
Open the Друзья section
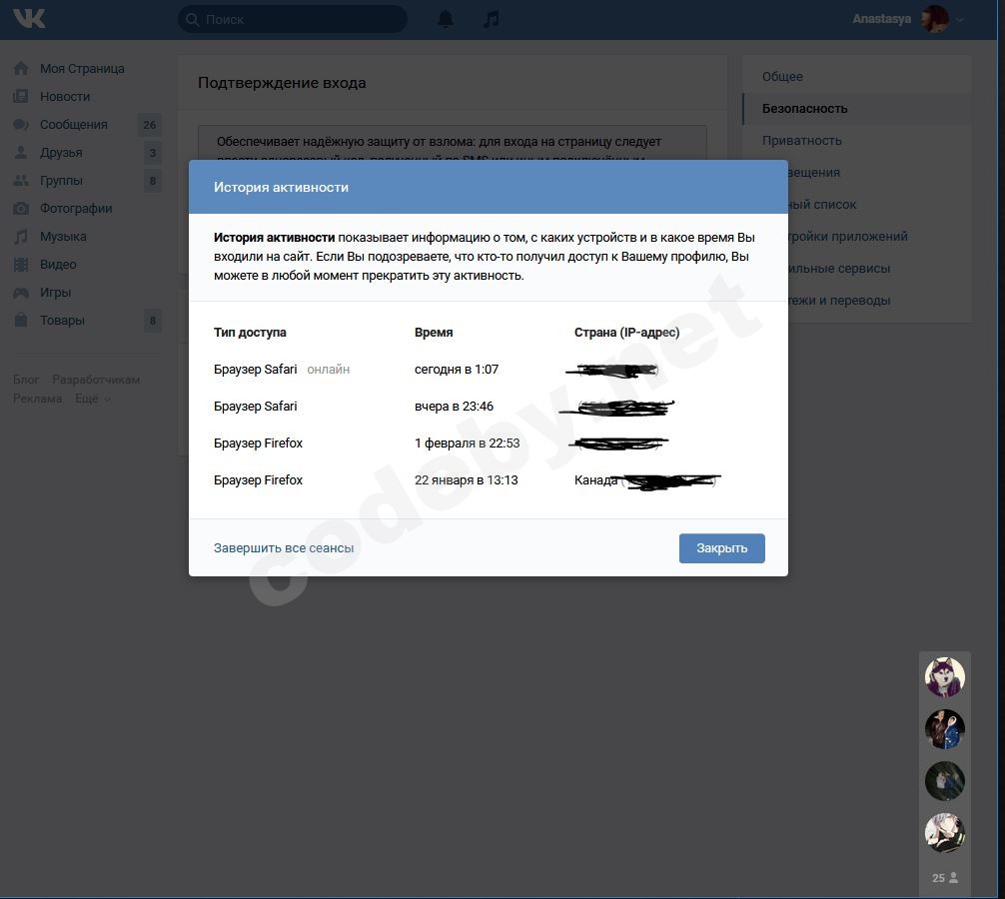[x=61, y=153]
